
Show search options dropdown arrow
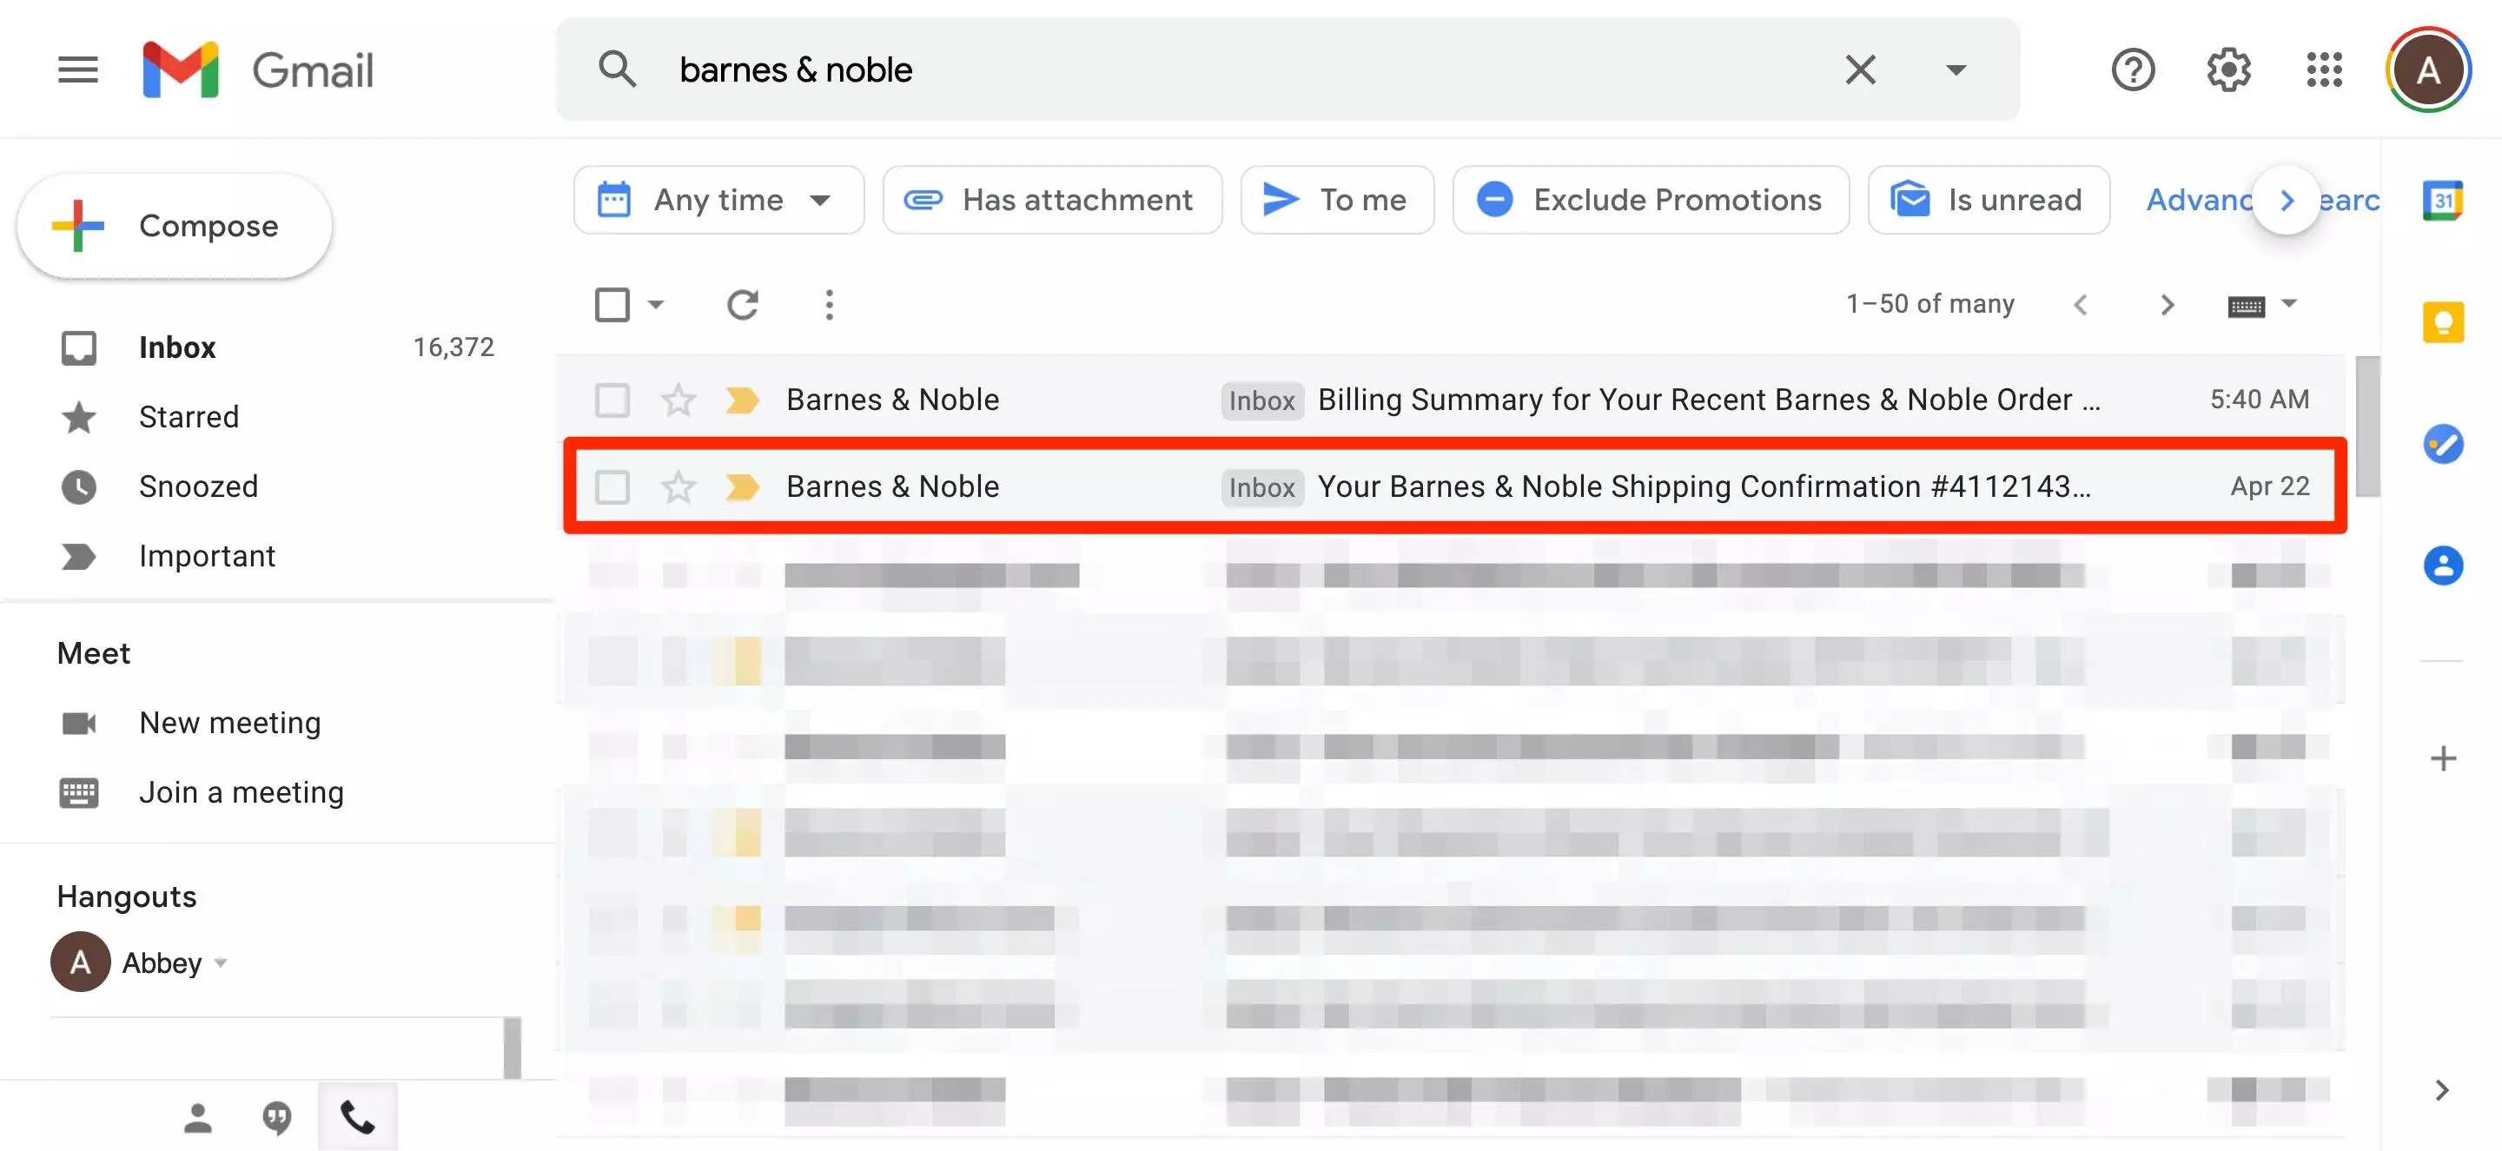coord(1956,70)
